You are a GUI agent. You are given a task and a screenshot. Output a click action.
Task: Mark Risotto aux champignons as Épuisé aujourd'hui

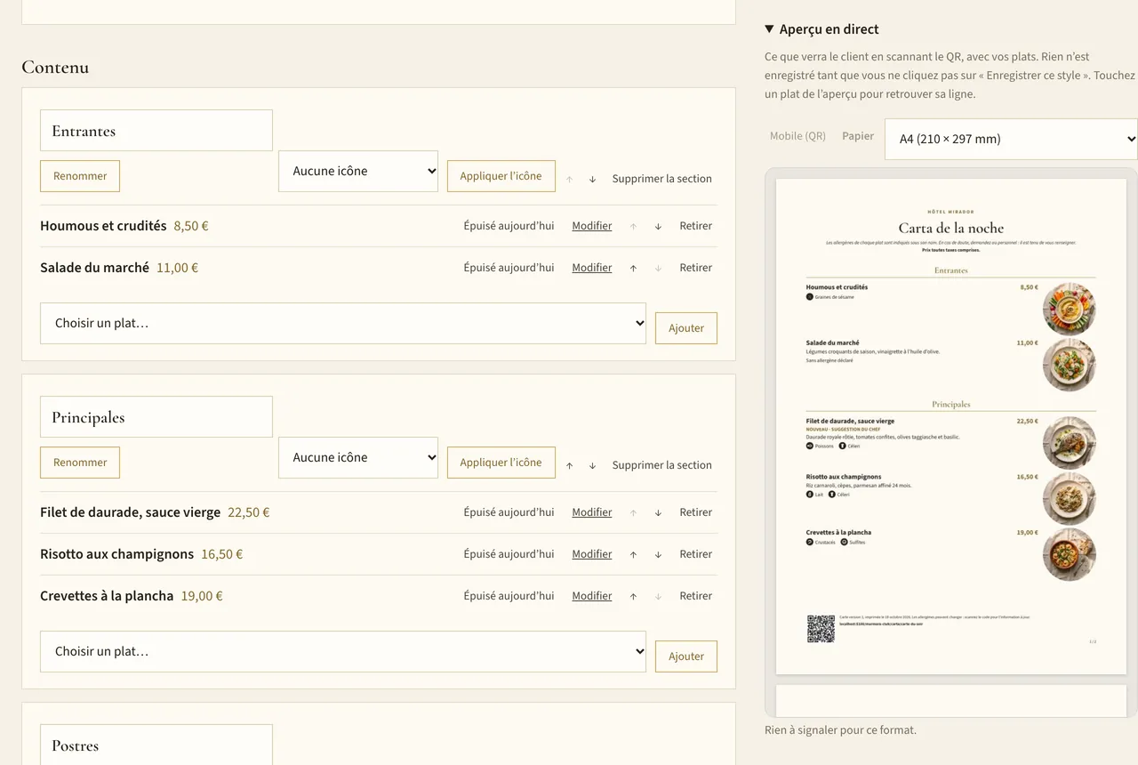tap(509, 554)
